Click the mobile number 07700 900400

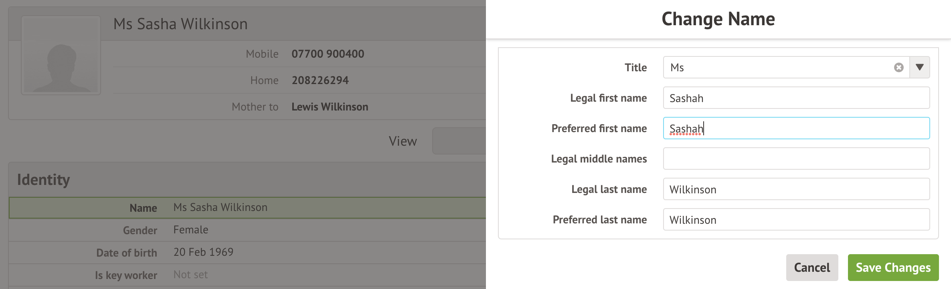point(328,54)
